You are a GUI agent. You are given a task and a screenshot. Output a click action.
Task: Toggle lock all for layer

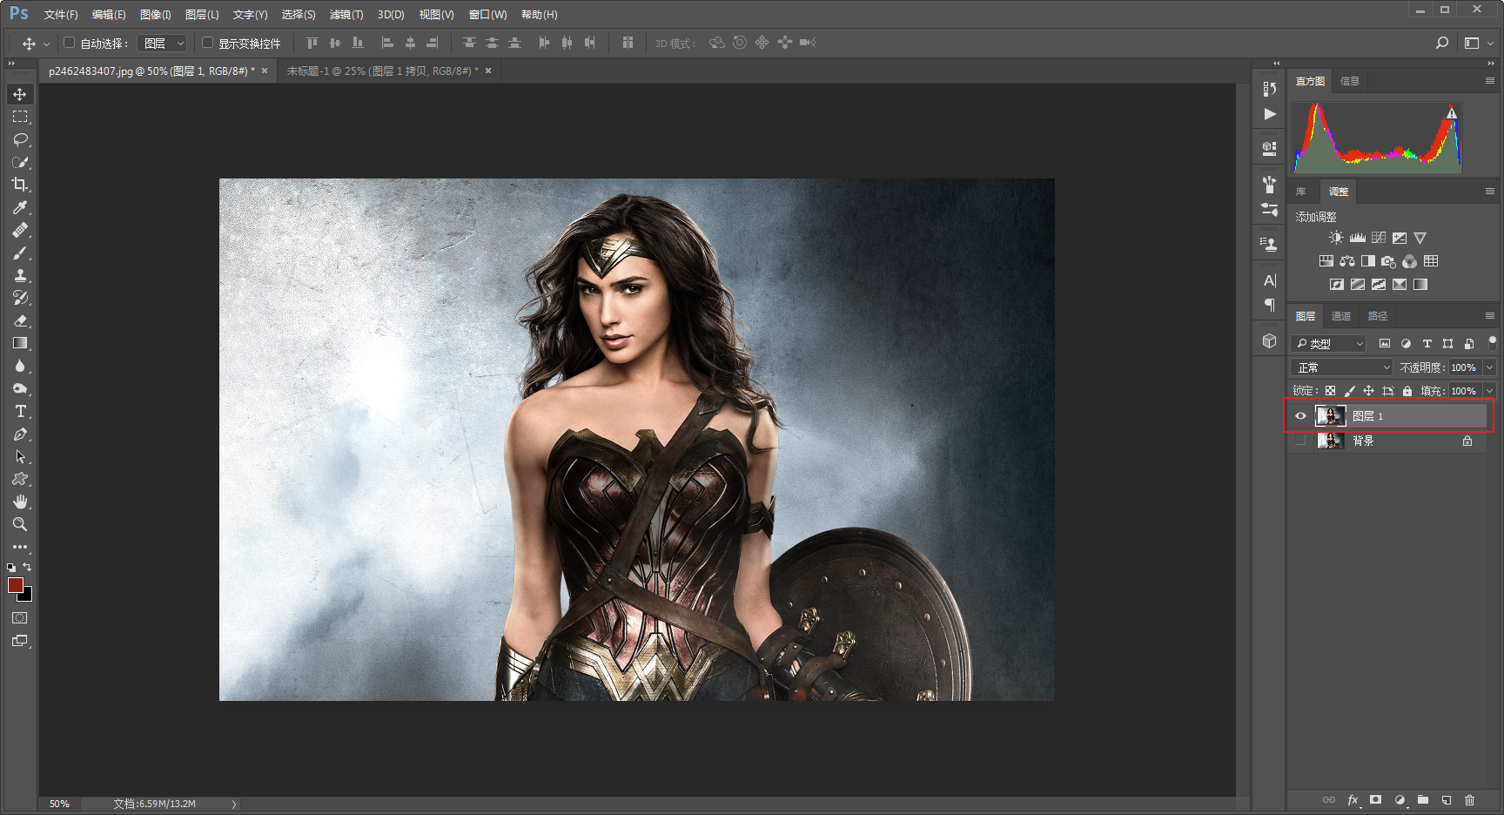[x=1407, y=391]
